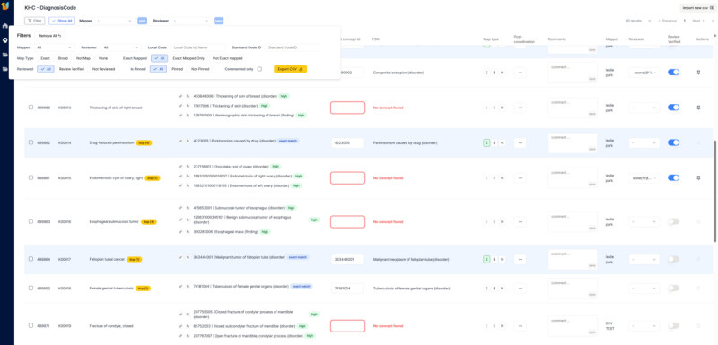The image size is (718, 345).
Task: Click the Local Code input field
Action: coord(197,47)
